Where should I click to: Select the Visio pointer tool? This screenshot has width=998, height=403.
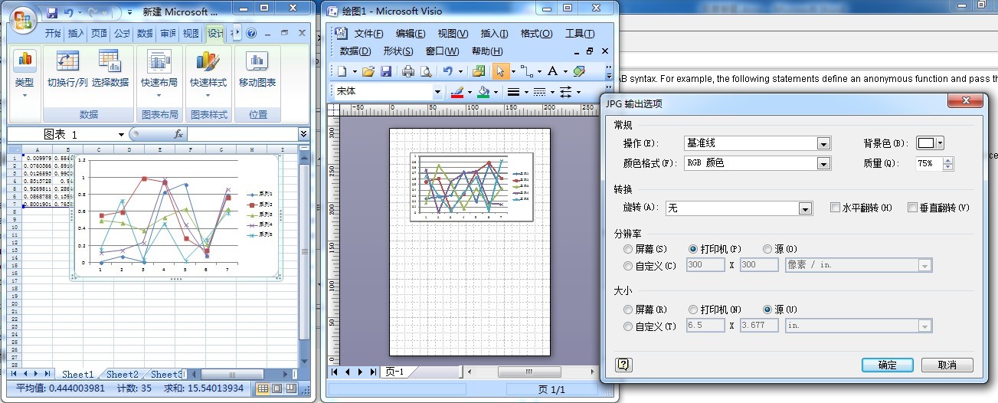click(499, 71)
